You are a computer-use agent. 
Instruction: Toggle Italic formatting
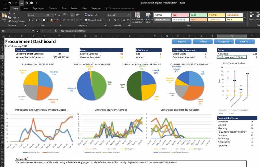33,20
